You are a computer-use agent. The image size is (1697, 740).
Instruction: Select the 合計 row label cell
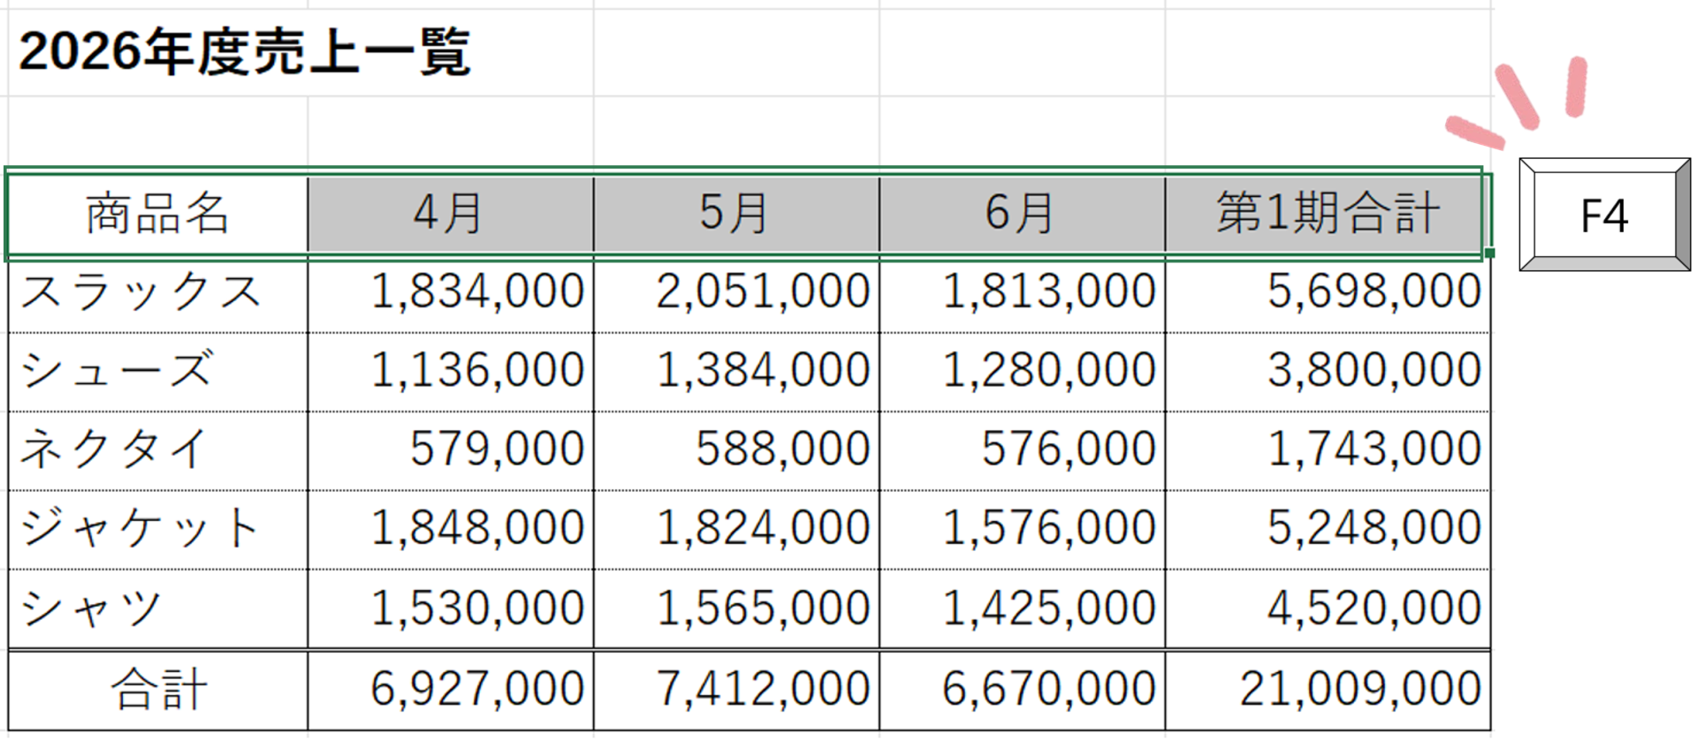coord(158,691)
